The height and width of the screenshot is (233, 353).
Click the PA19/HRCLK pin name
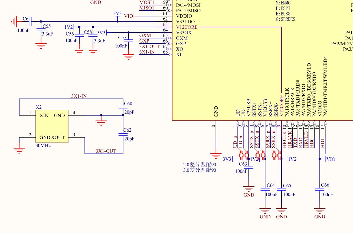[287, 102]
